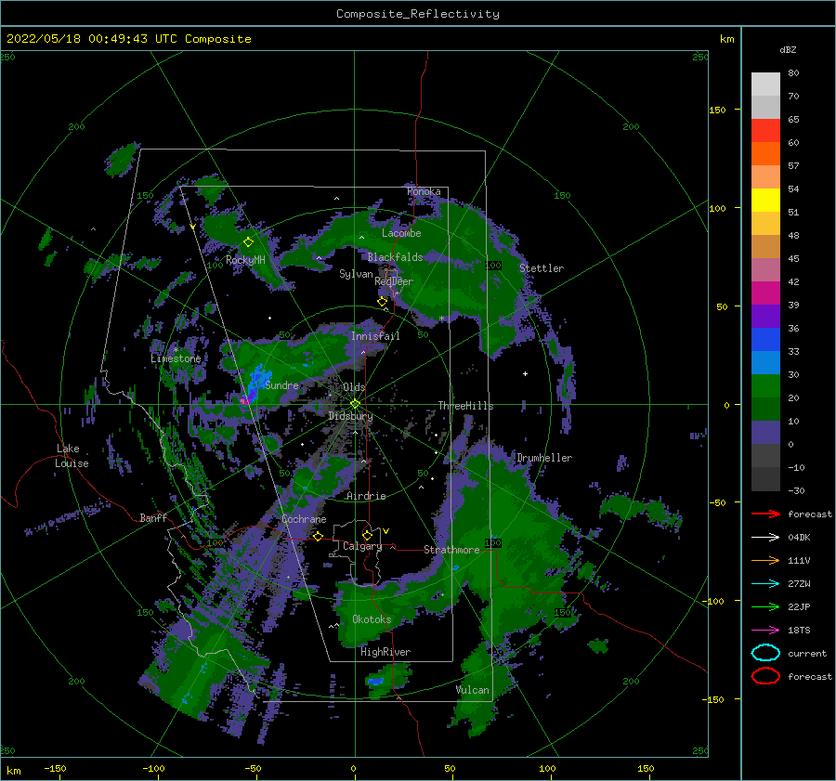The image size is (836, 781).
Task: Click the Calgary city label
Action: tap(362, 546)
